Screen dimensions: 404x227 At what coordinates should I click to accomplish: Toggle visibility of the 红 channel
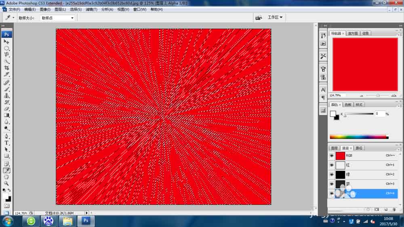[x=332, y=165]
